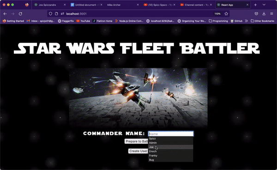The height and width of the screenshot is (170, 277).
Task: Open the Firefox application menu
Action: click(x=272, y=14)
